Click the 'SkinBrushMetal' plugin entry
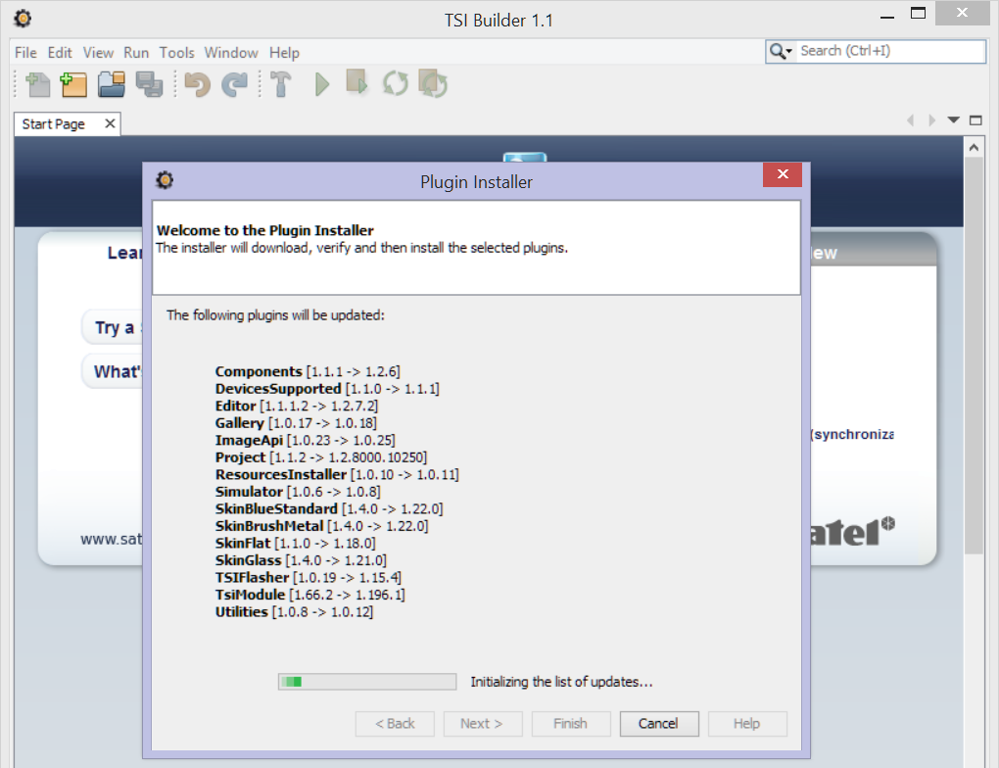Screen dimensions: 999x768 (322, 526)
